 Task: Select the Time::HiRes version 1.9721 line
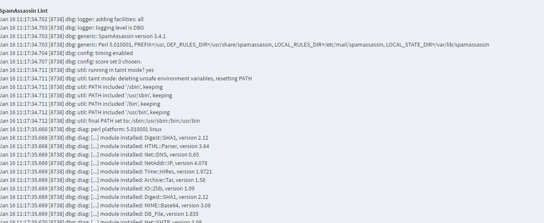pyautogui.click(x=106, y=171)
